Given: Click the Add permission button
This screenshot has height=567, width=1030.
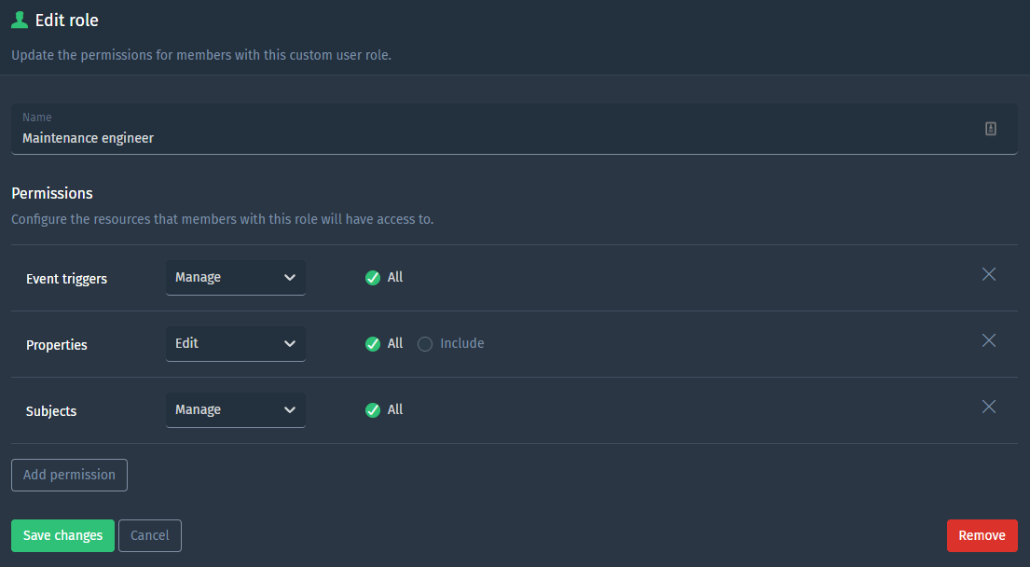Looking at the screenshot, I should pos(69,475).
